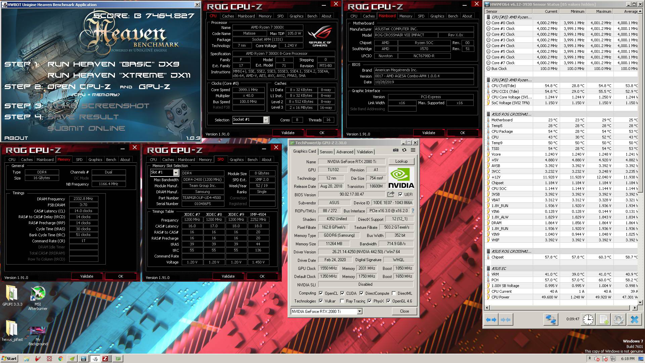Viewport: 645px width, 363px height.
Task: Switch to the Advanced tab in GPU-Z
Action: pos(345,152)
